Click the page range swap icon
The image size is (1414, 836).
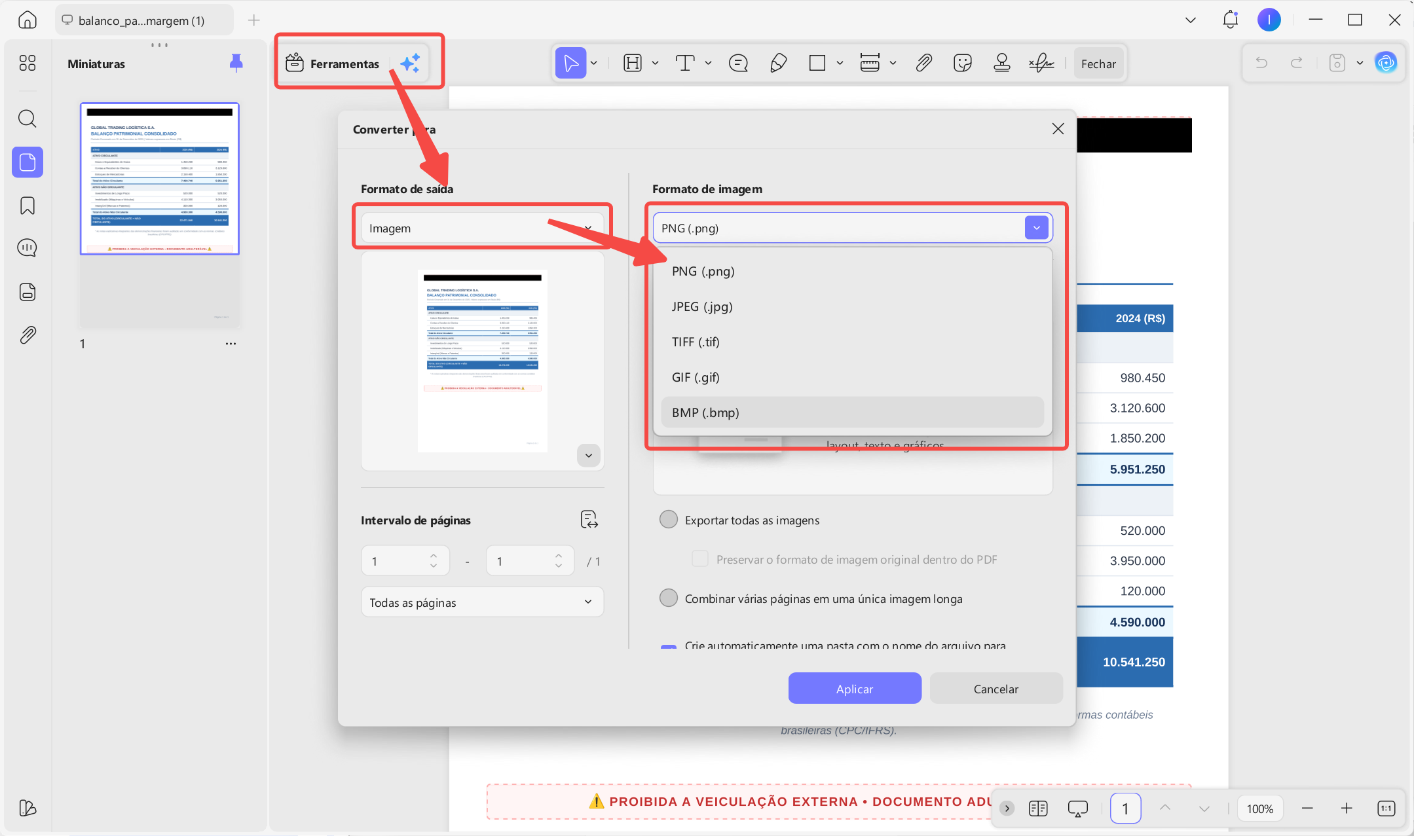pos(589,520)
